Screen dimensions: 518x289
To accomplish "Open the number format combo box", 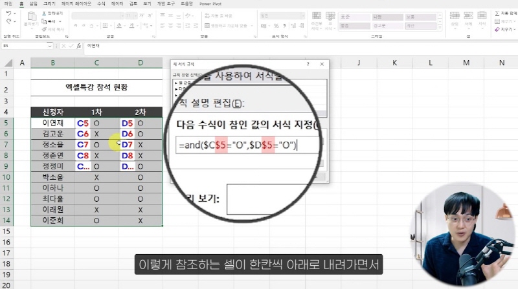I will pyautogui.click(x=282, y=16).
